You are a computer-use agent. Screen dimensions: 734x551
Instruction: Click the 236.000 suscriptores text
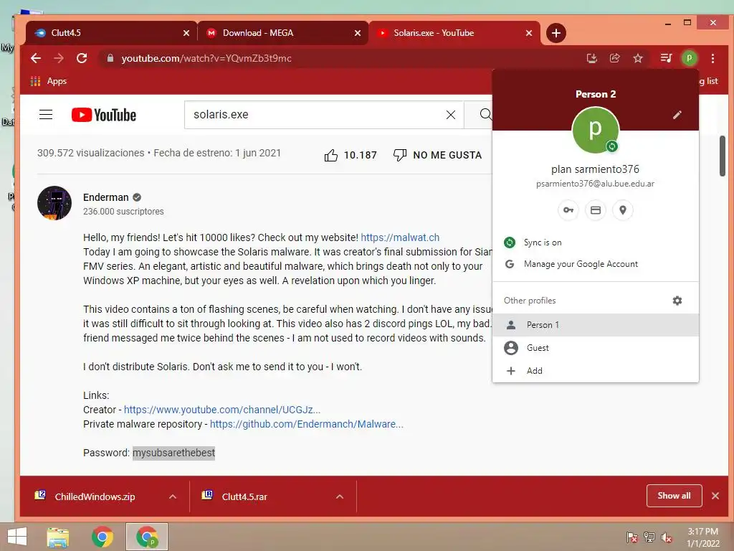coord(123,212)
